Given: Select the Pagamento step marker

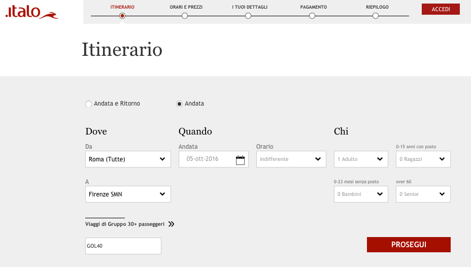Looking at the screenshot, I should 312,16.
